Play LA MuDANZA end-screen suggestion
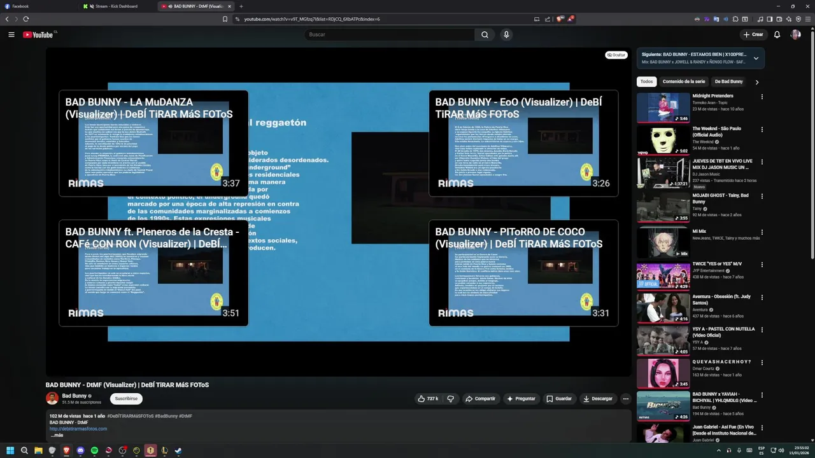Image resolution: width=815 pixels, height=458 pixels. [153, 143]
